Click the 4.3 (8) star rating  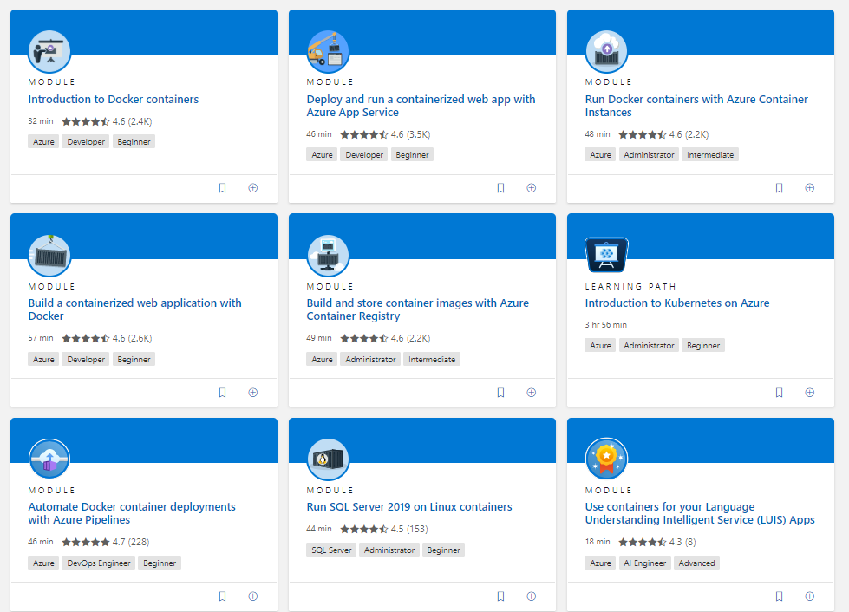click(657, 542)
